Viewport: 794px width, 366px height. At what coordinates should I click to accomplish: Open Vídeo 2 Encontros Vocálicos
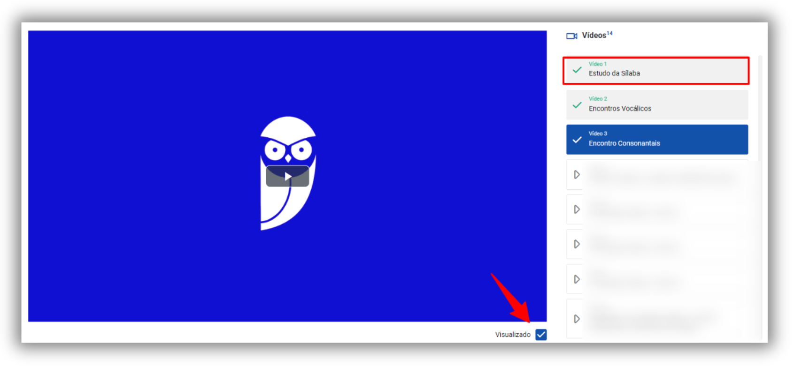tap(657, 105)
